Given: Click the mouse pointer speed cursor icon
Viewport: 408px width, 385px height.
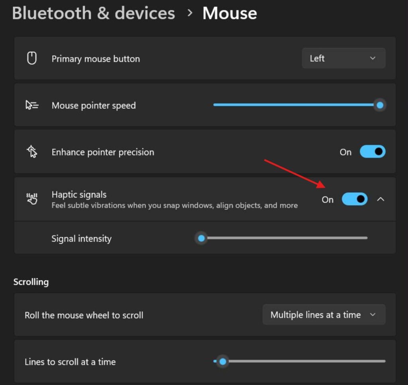Looking at the screenshot, I should (x=32, y=105).
